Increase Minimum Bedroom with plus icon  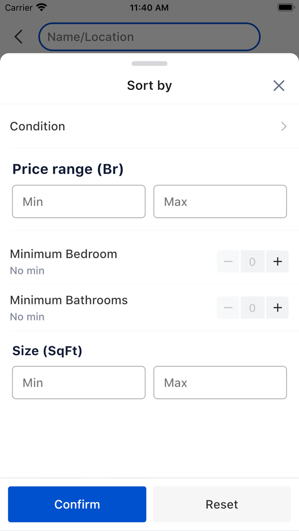(x=278, y=262)
